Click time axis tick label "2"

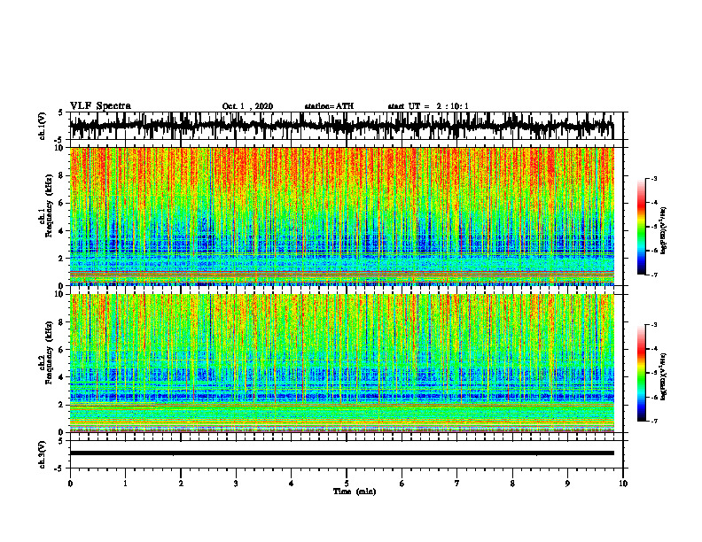(181, 484)
